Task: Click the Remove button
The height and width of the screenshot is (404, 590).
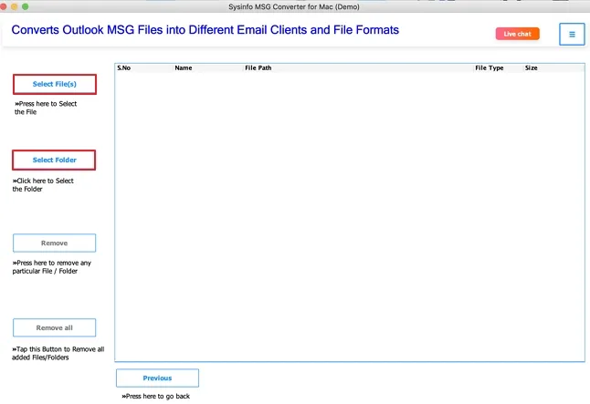Action: [x=54, y=243]
